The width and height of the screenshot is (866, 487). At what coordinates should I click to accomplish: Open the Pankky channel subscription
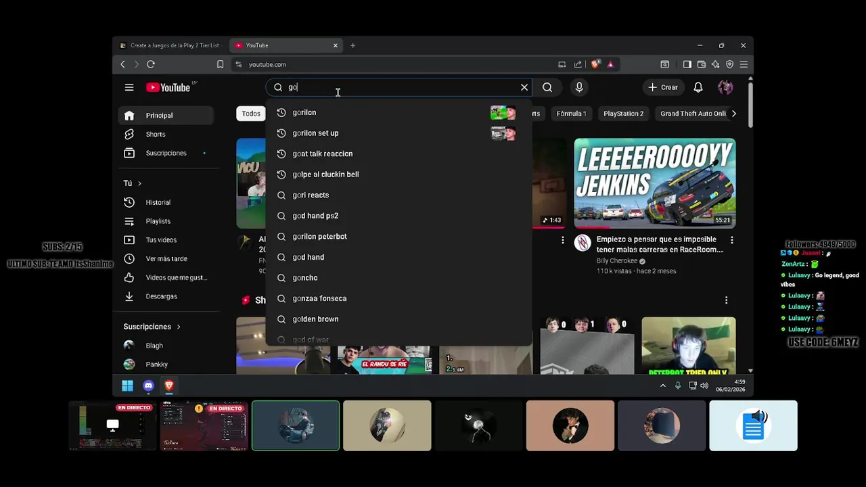pyautogui.click(x=166, y=365)
